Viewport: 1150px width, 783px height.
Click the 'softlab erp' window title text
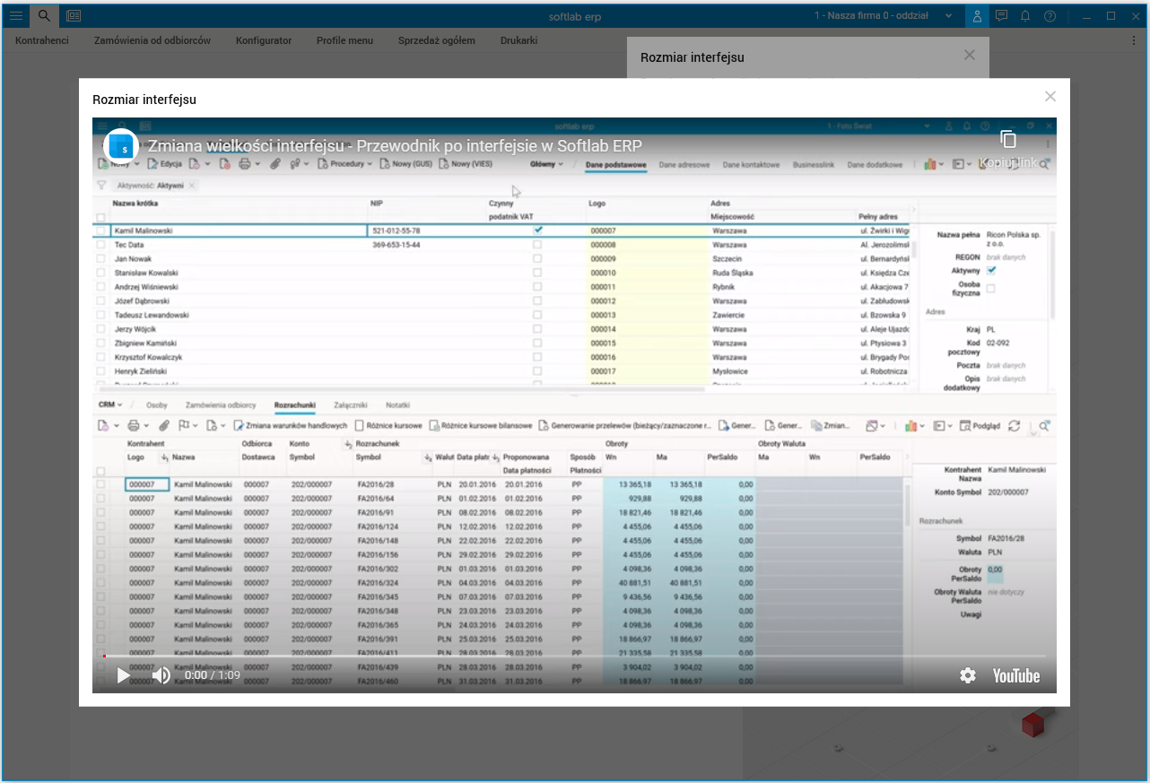(575, 16)
